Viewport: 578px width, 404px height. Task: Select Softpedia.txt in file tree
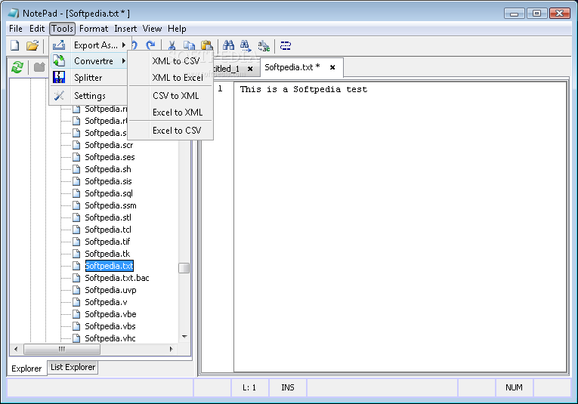[x=109, y=266]
